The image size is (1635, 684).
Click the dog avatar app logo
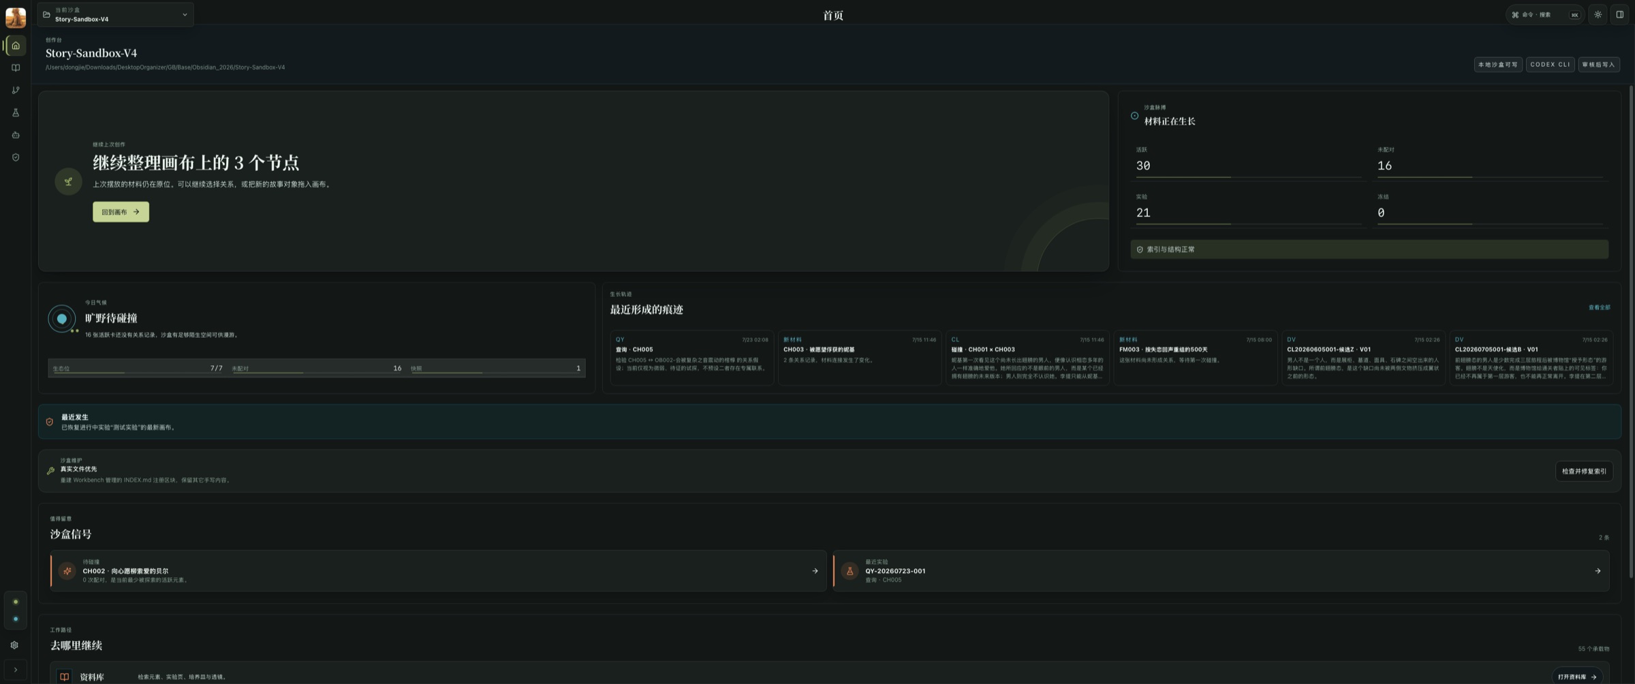tap(16, 17)
